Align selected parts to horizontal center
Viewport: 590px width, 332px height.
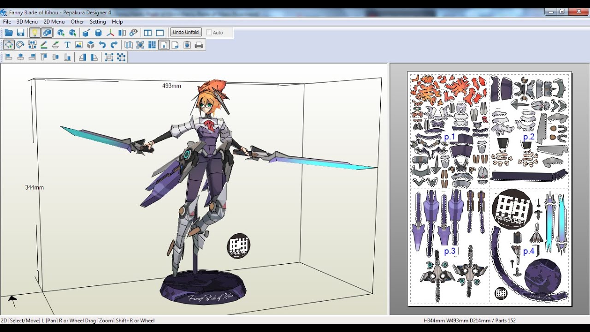20,57
